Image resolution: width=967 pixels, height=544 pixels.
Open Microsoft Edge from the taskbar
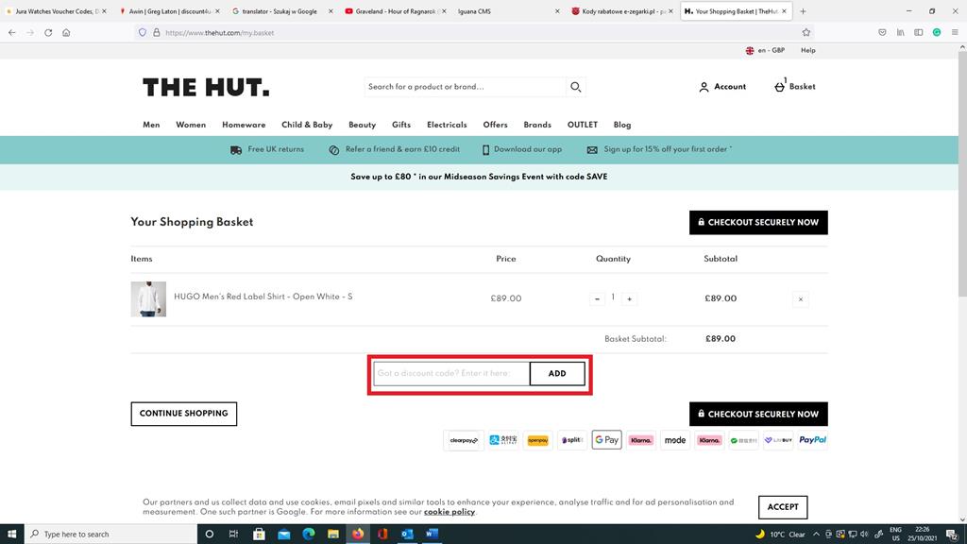point(309,535)
